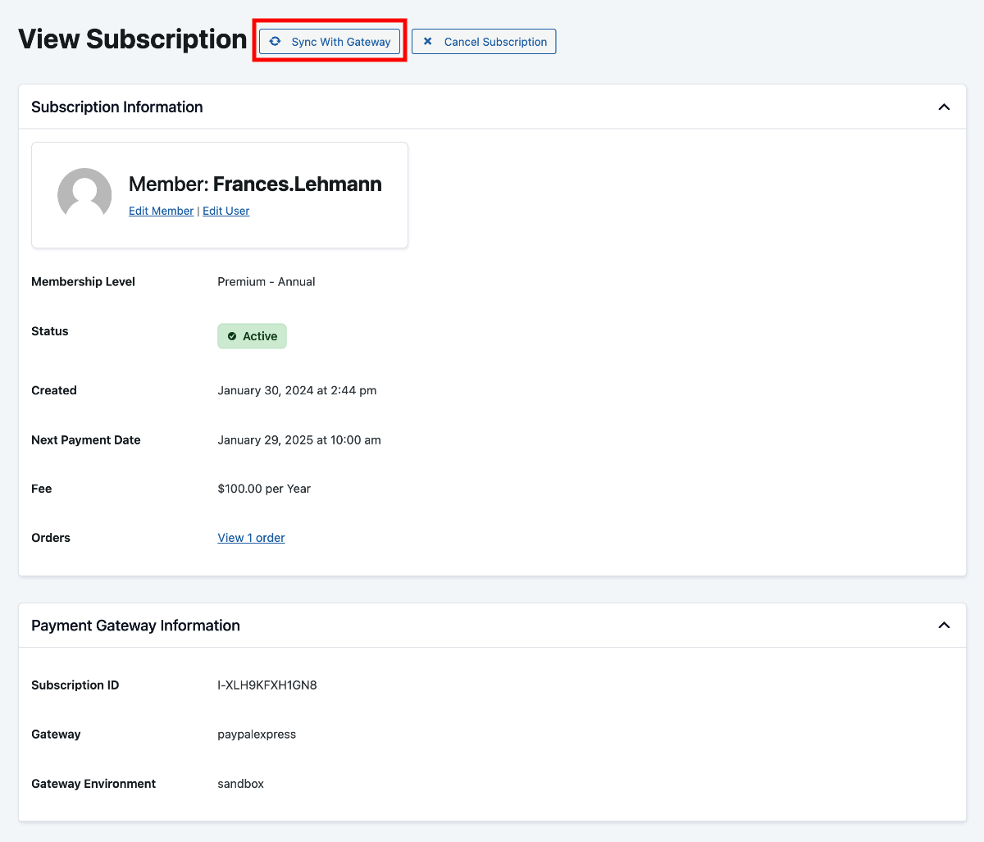Click the View Subscription page title
The height and width of the screenshot is (842, 984).
click(131, 39)
